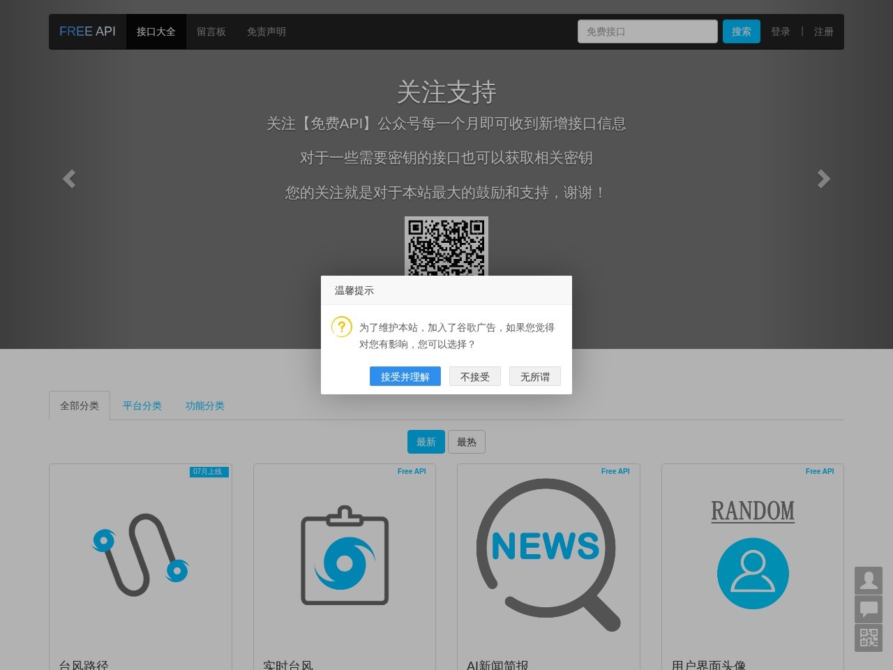Image resolution: width=893 pixels, height=670 pixels.
Task: Open the user profile floating icon
Action: click(x=869, y=580)
